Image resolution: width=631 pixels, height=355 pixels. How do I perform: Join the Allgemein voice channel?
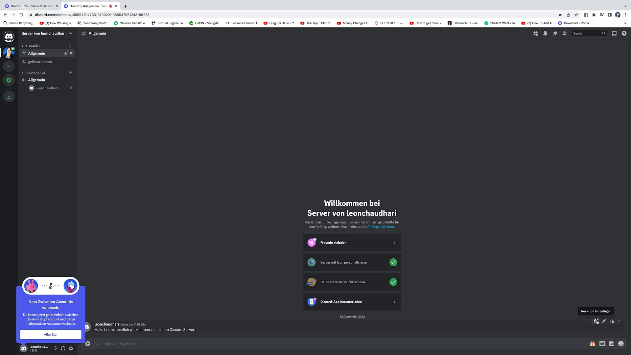(47, 80)
